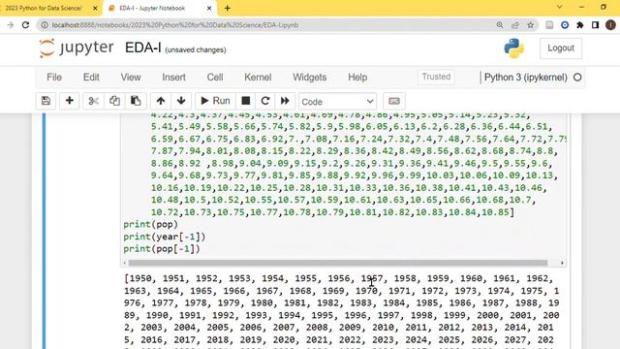The width and height of the screenshot is (620, 349).
Task: Click the Jupyter logo
Action: 77,48
